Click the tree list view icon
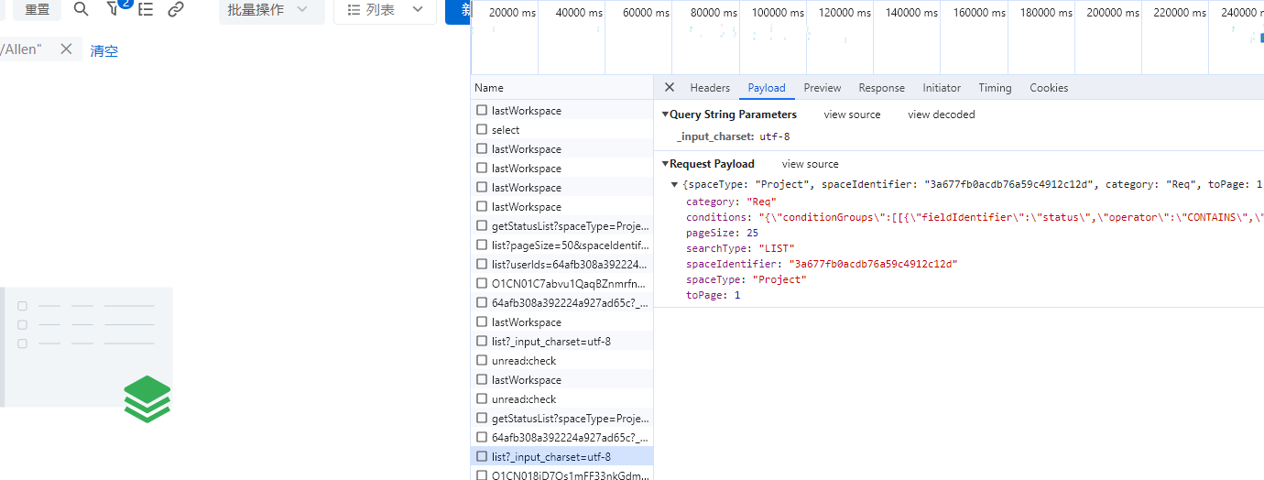This screenshot has height=480, width=1264. [x=146, y=9]
